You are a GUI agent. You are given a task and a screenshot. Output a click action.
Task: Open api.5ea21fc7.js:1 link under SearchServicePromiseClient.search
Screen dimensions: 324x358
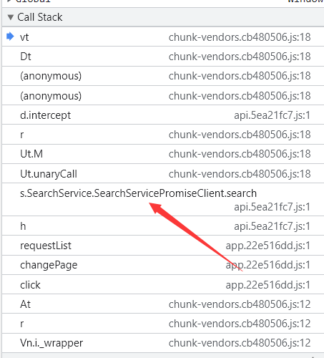[x=272, y=207]
